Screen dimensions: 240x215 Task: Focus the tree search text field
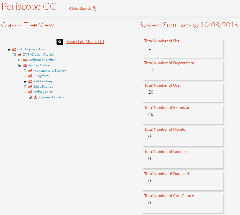point(31,41)
